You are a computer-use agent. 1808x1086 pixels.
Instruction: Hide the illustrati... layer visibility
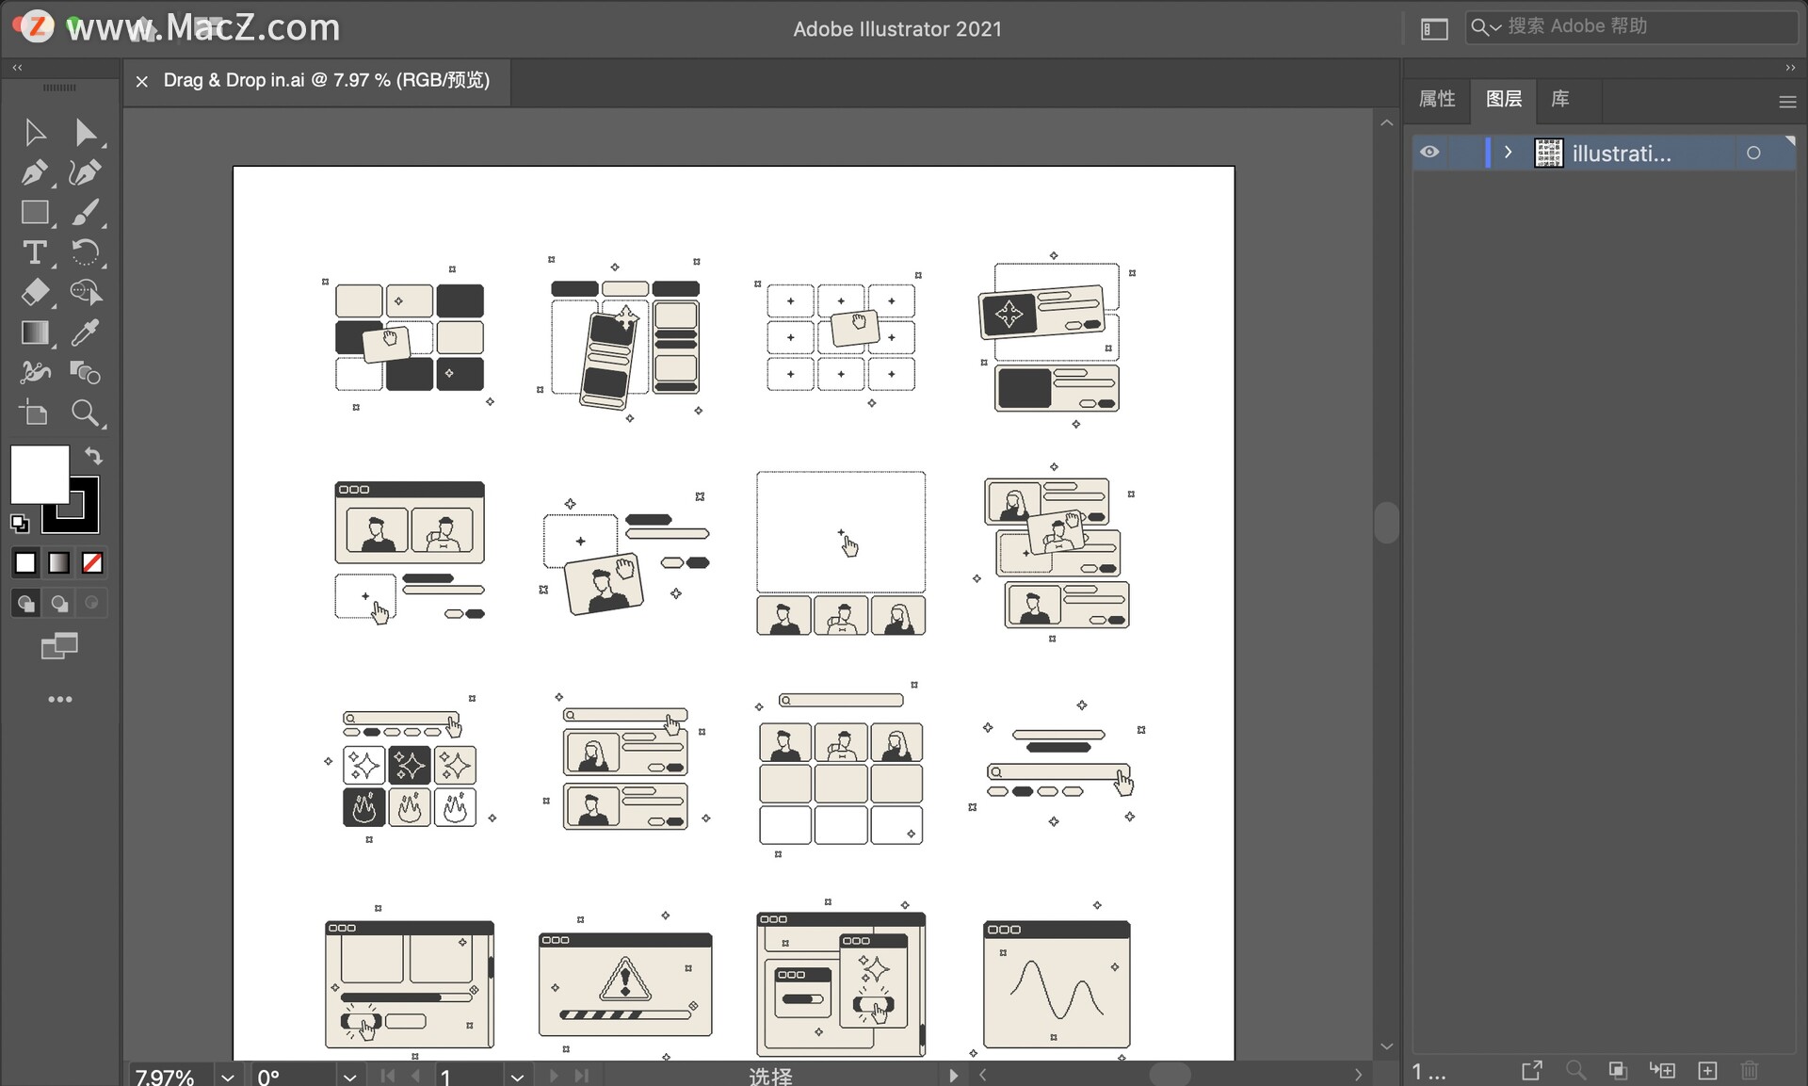[1429, 153]
